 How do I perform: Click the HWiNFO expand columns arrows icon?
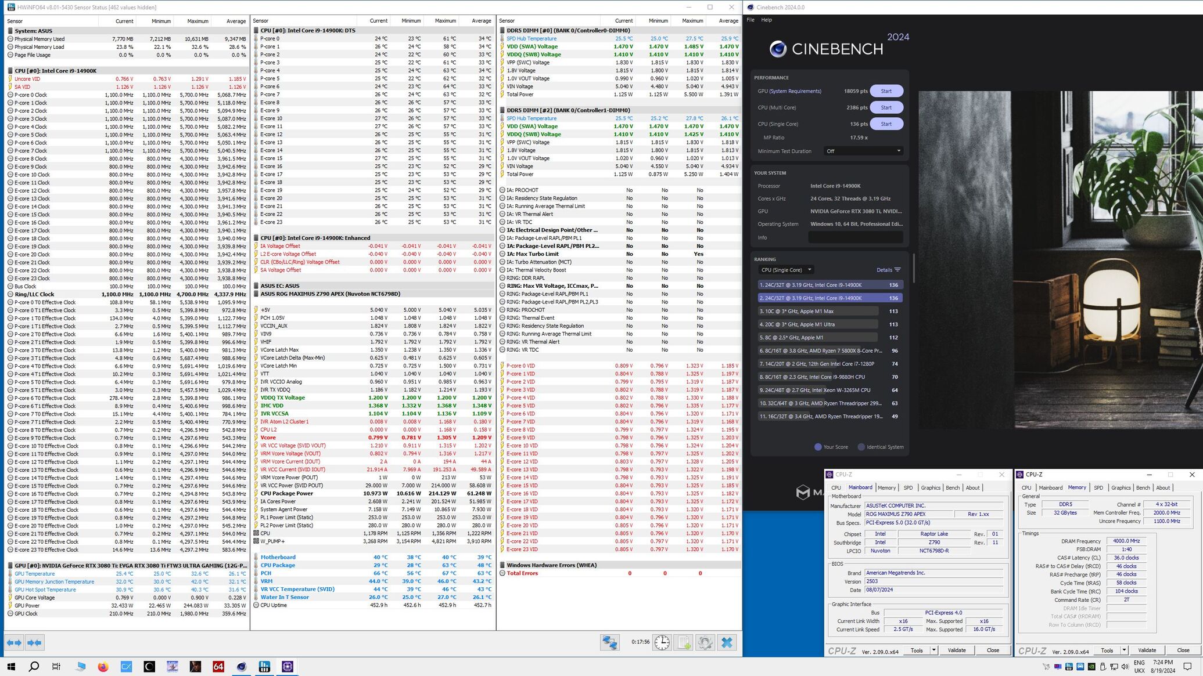point(14,642)
